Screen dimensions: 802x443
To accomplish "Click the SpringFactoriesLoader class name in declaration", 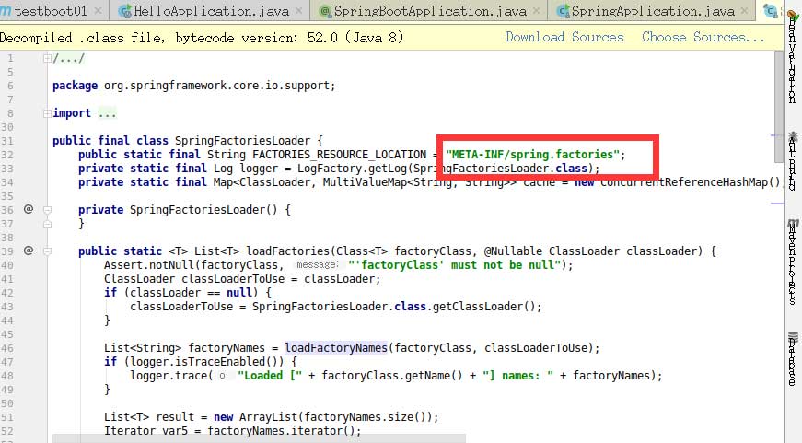I will (x=242, y=141).
